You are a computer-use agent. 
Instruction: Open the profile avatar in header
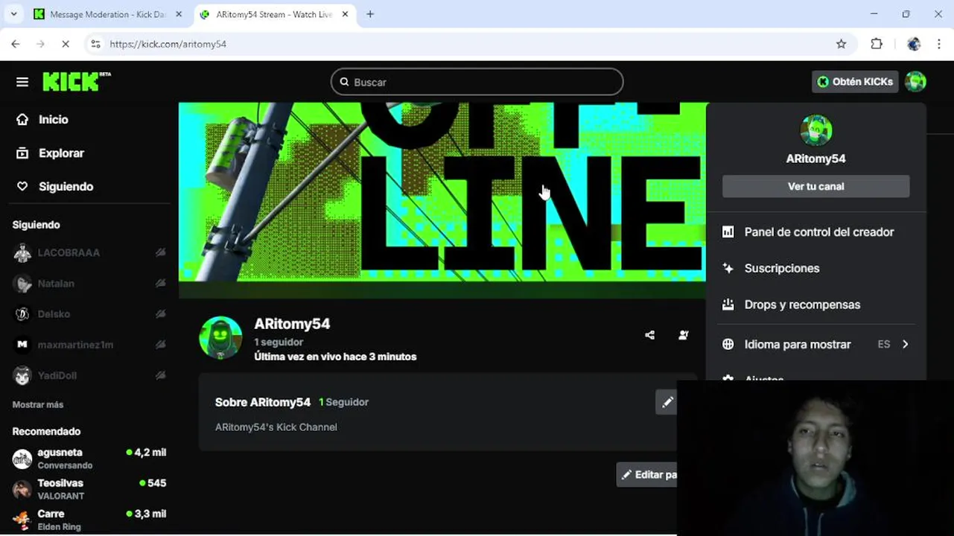tap(915, 82)
